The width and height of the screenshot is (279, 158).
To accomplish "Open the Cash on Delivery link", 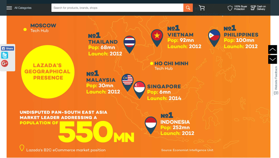I will [261, 8].
